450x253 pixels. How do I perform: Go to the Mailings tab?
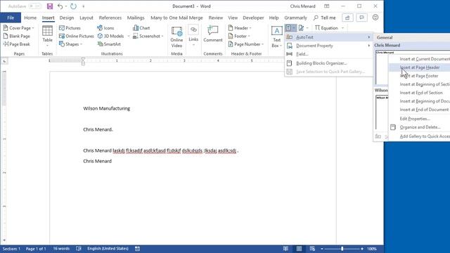click(x=136, y=18)
